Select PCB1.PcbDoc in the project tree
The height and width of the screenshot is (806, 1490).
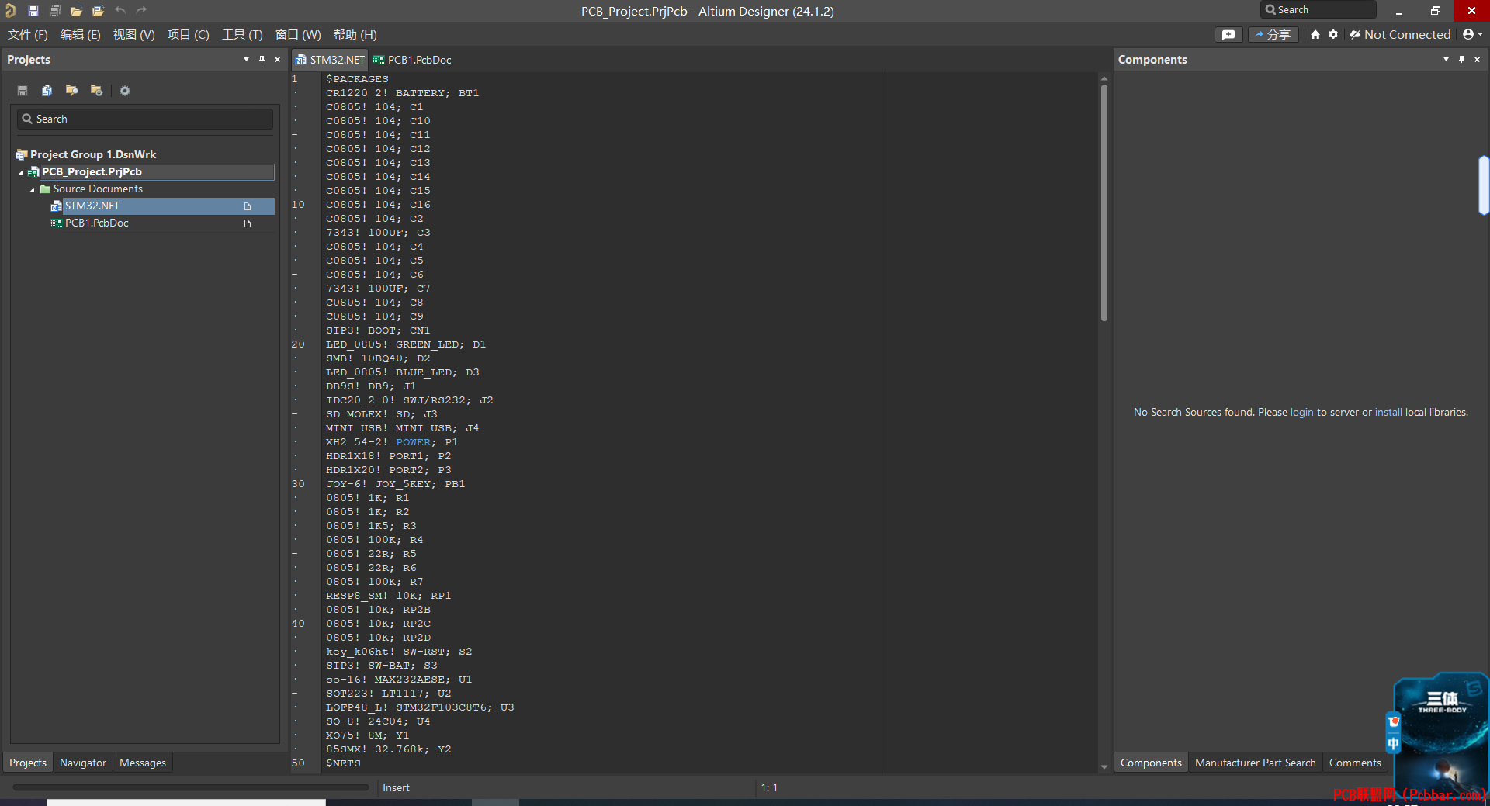point(97,223)
